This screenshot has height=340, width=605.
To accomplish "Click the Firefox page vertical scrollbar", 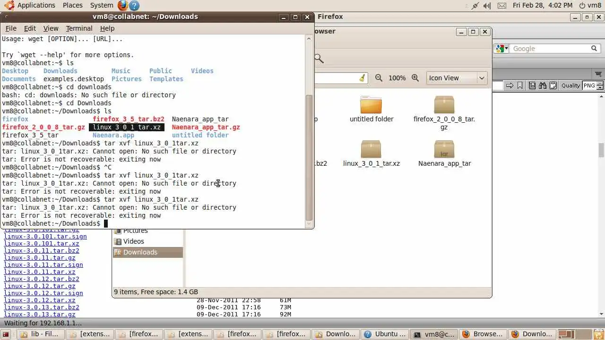I will 601,151.
